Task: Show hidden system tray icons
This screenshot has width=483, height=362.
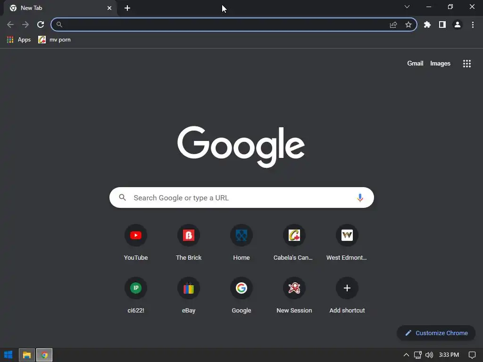Action: (406, 355)
